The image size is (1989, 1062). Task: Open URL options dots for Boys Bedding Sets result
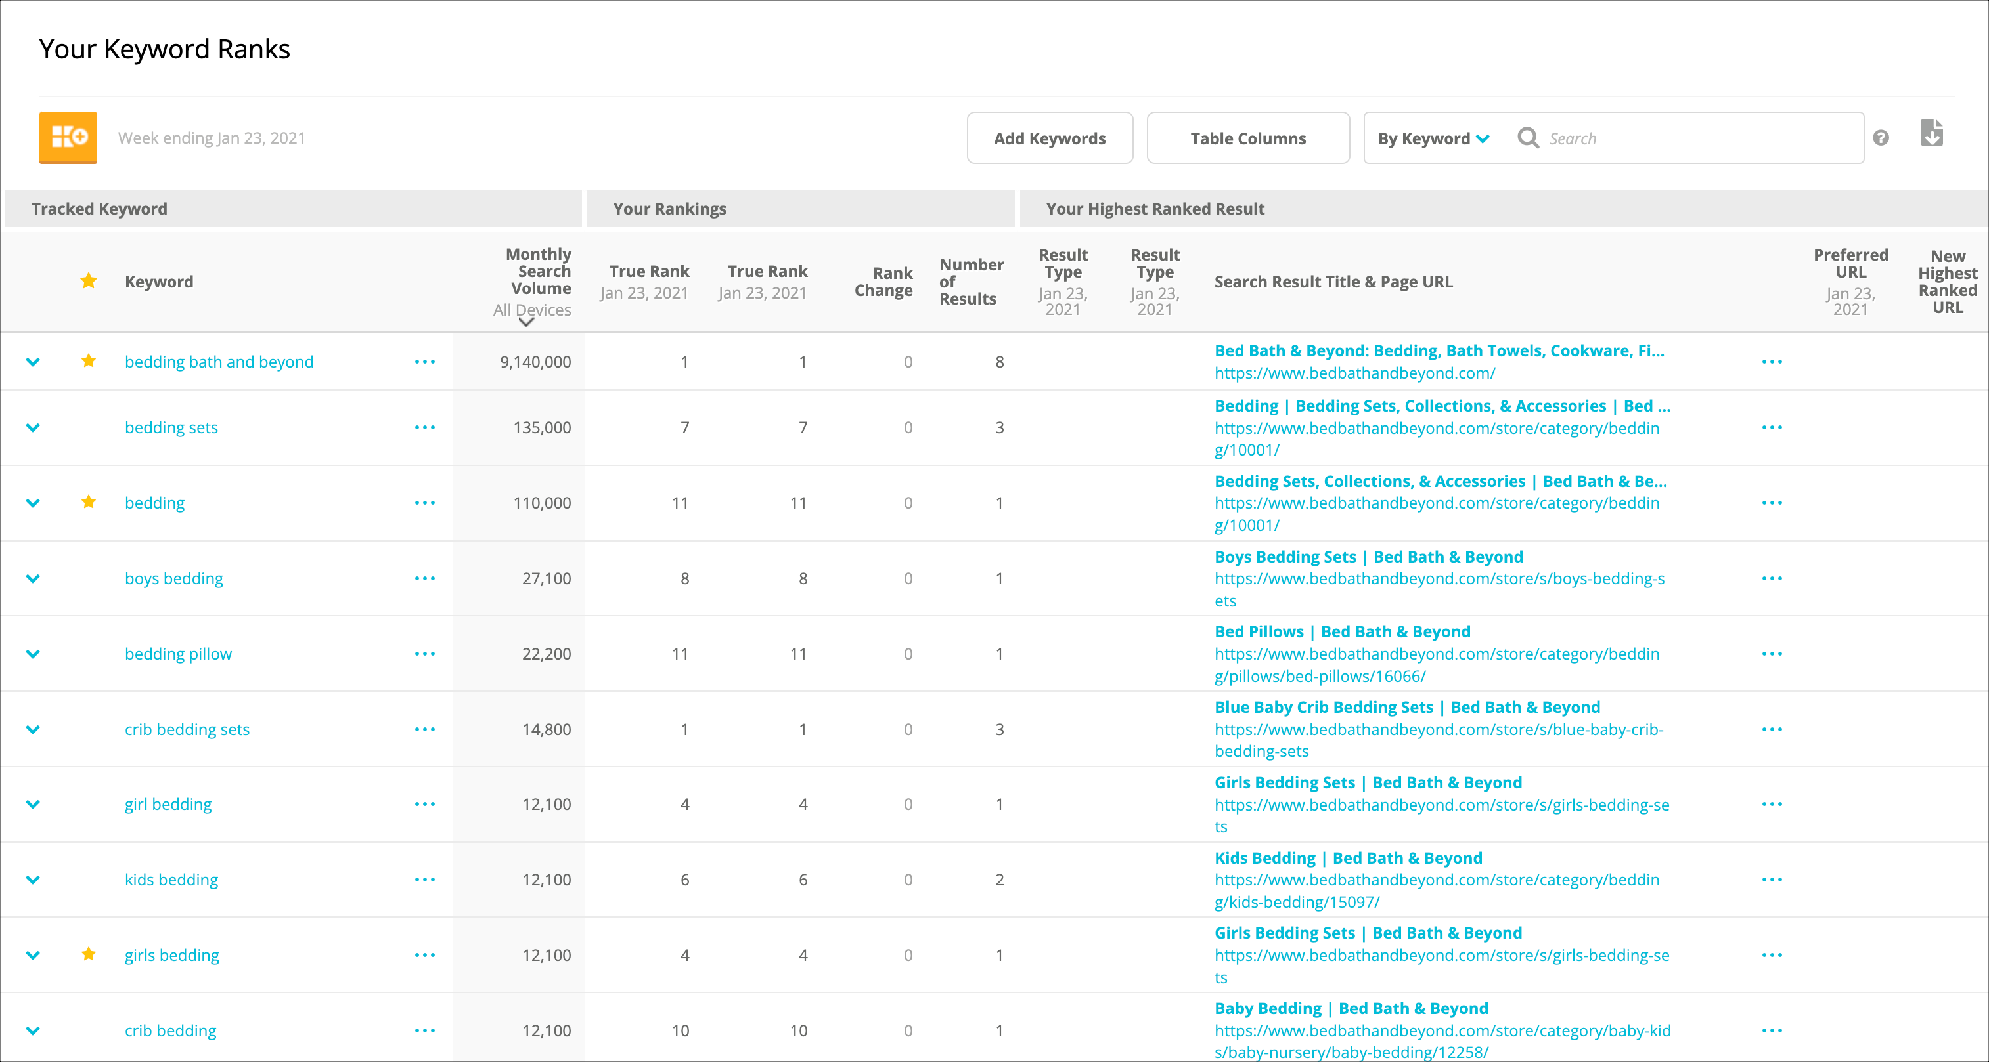[x=1772, y=579]
